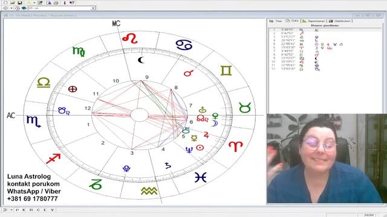This screenshot has width=387, height=217.
Task: Click the South Node symbol in house 12
Action: pos(64,111)
